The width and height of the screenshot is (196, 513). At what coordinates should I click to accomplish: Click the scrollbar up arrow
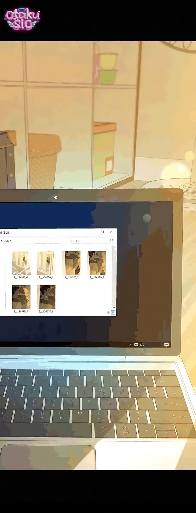(114, 248)
